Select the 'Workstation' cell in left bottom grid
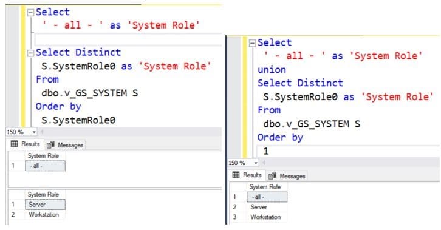Screen dimensions: 441x230 (46, 215)
